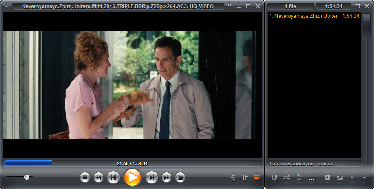Click the fast forward double-arrow button
Screen dimensions: 374x189
[166, 178]
